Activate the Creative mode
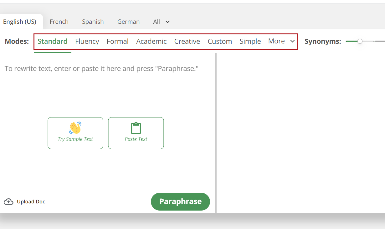The height and width of the screenshot is (229, 385). (187, 41)
